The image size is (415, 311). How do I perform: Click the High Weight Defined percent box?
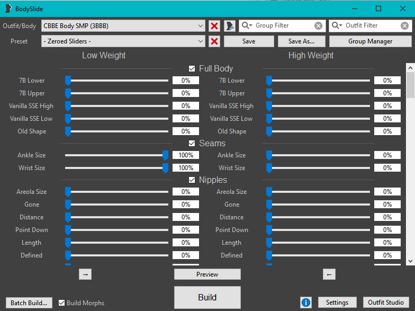coord(387,255)
